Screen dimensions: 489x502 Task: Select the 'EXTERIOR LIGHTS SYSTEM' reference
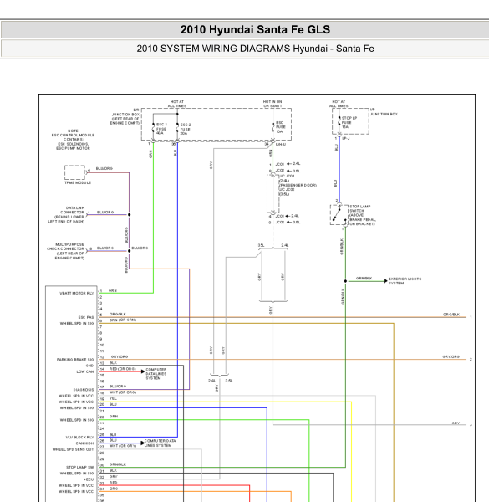[x=405, y=281]
